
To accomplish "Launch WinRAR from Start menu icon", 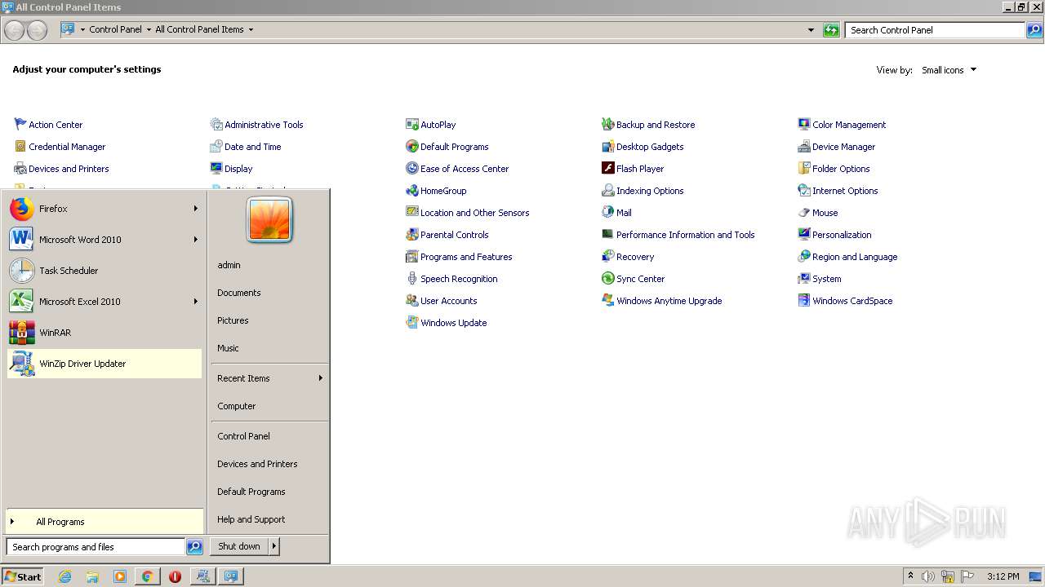I will tap(22, 333).
